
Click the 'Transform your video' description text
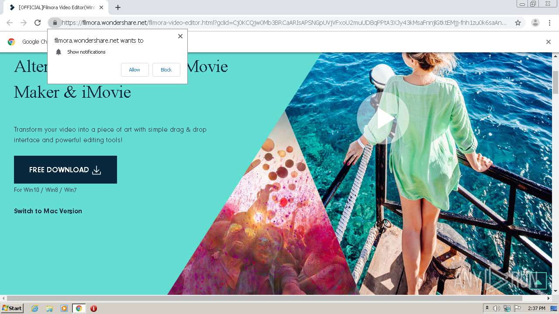110,135
